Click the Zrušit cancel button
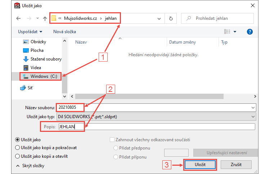This screenshot has width=270, height=174. [x=236, y=165]
